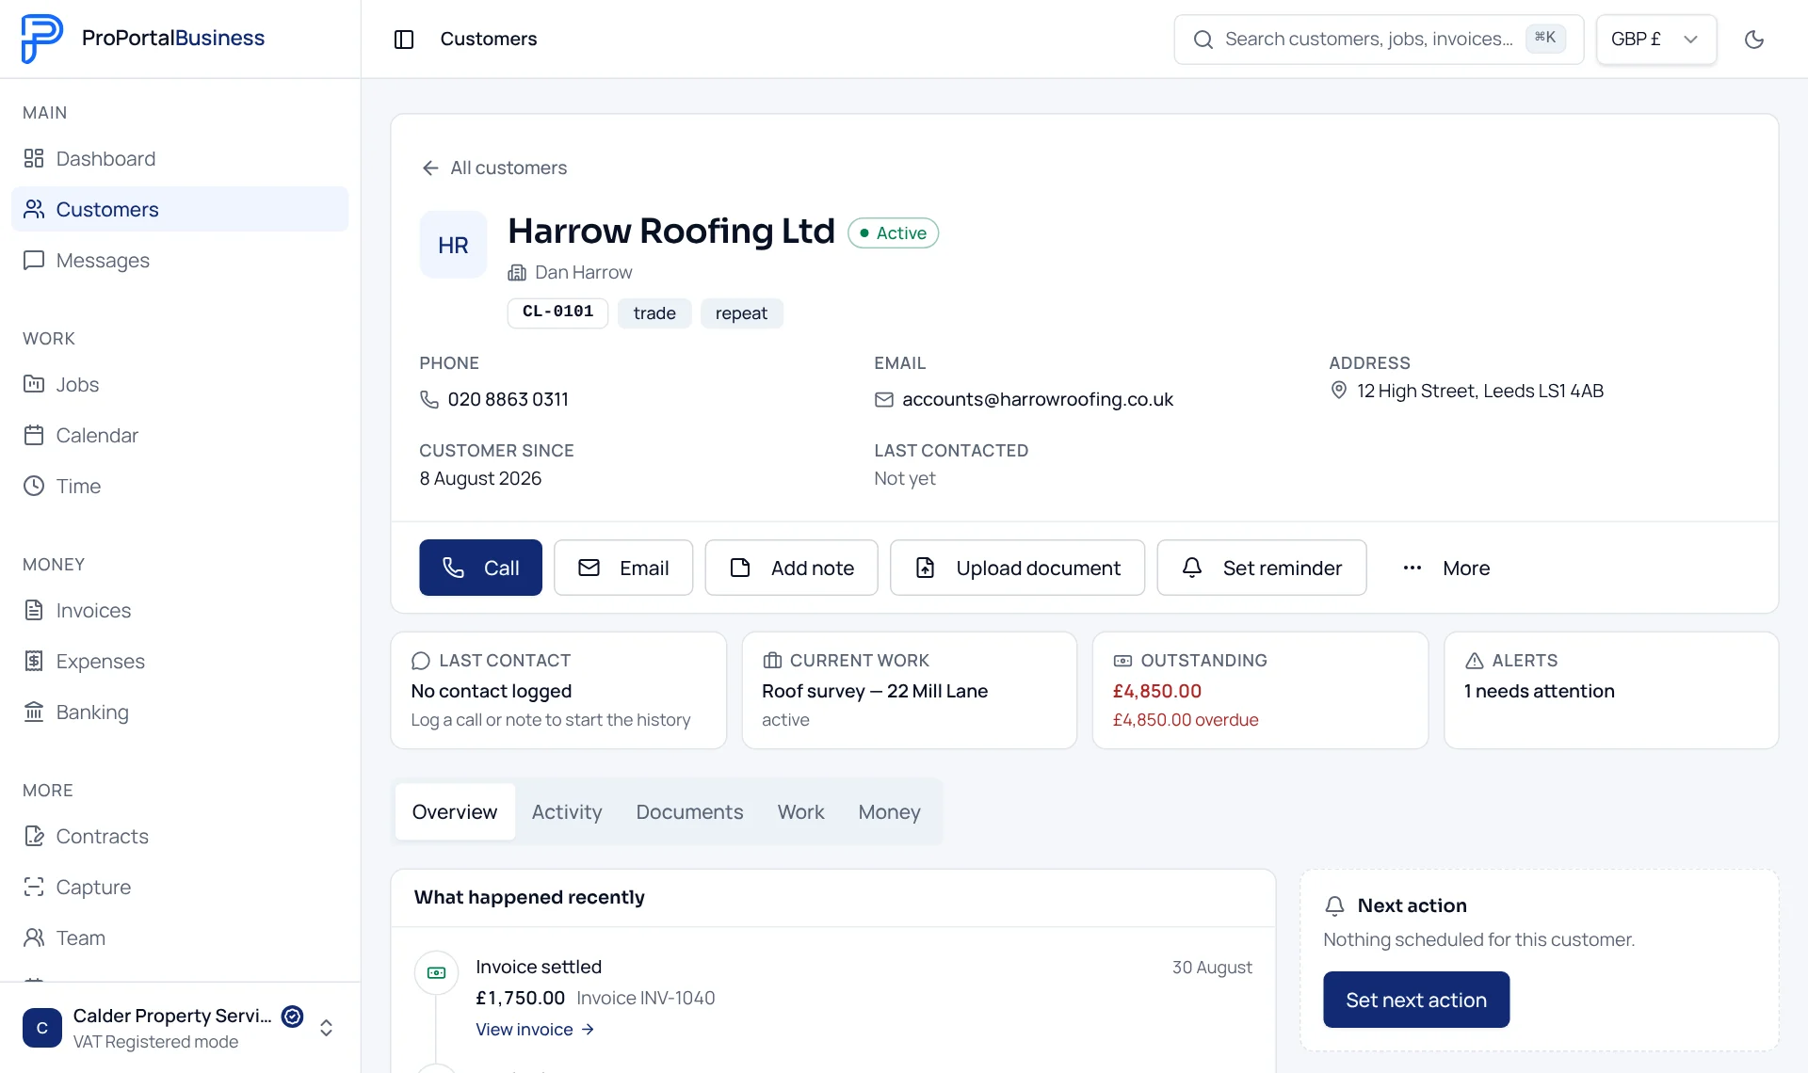The image size is (1808, 1073).
Task: Open Messages in the sidebar
Action: pyautogui.click(x=180, y=260)
